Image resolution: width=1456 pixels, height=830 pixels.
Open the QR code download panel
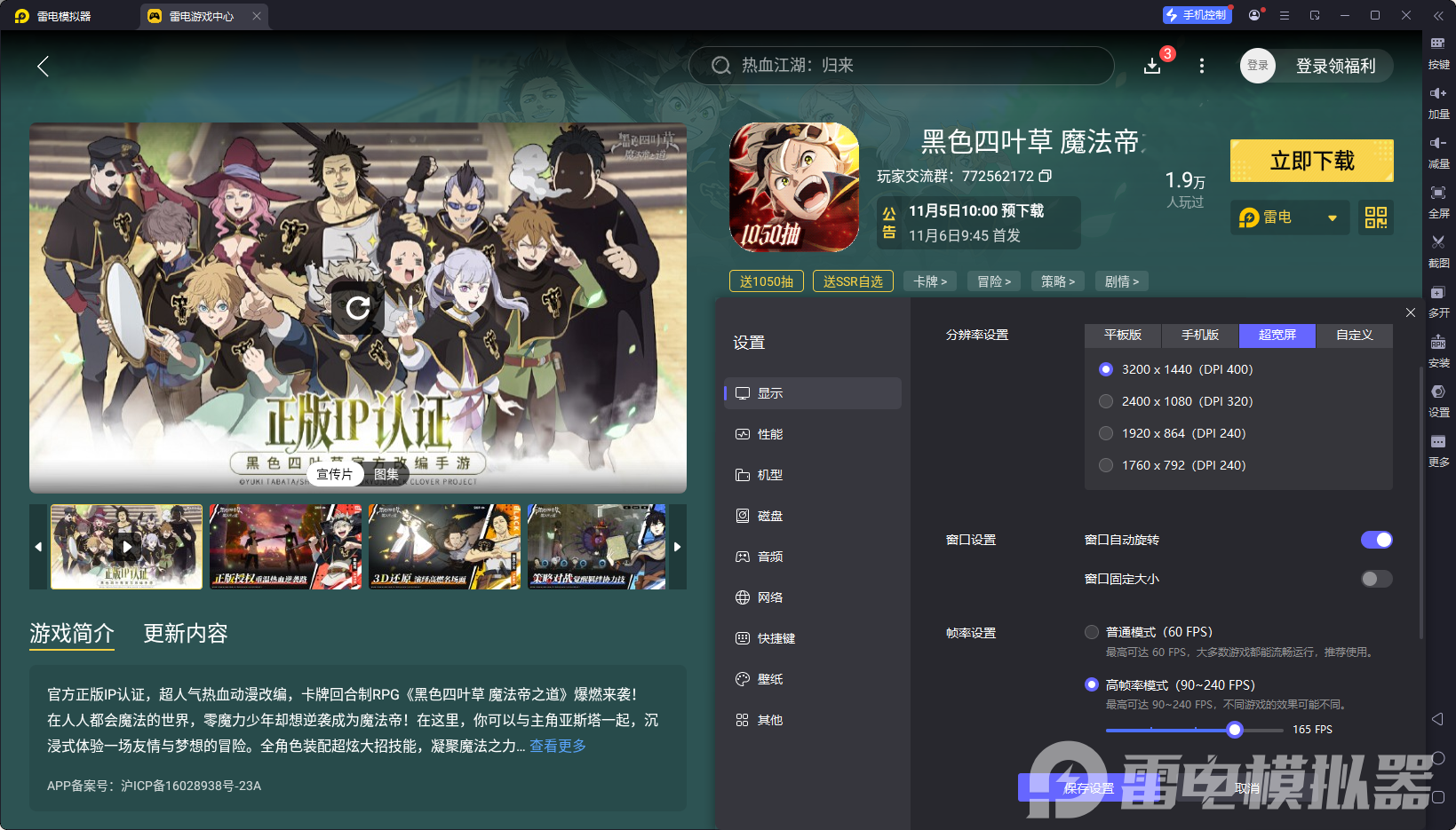click(x=1375, y=217)
